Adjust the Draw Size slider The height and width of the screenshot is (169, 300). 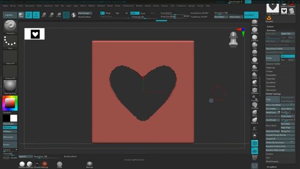[x=175, y=17]
